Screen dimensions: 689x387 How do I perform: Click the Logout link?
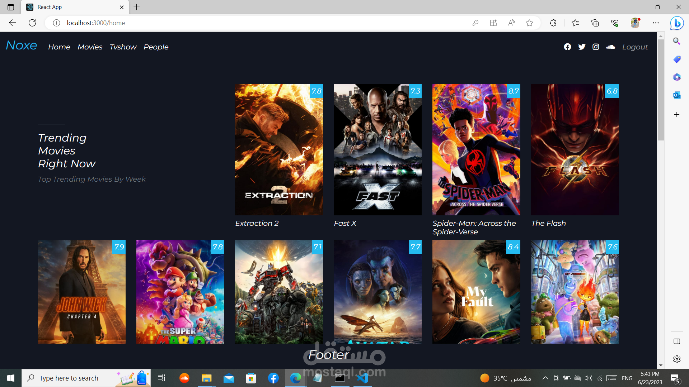point(635,47)
